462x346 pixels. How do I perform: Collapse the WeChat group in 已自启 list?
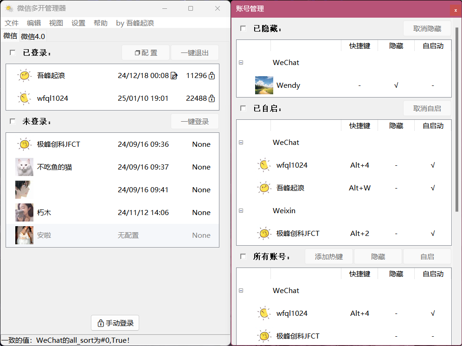pos(241,143)
